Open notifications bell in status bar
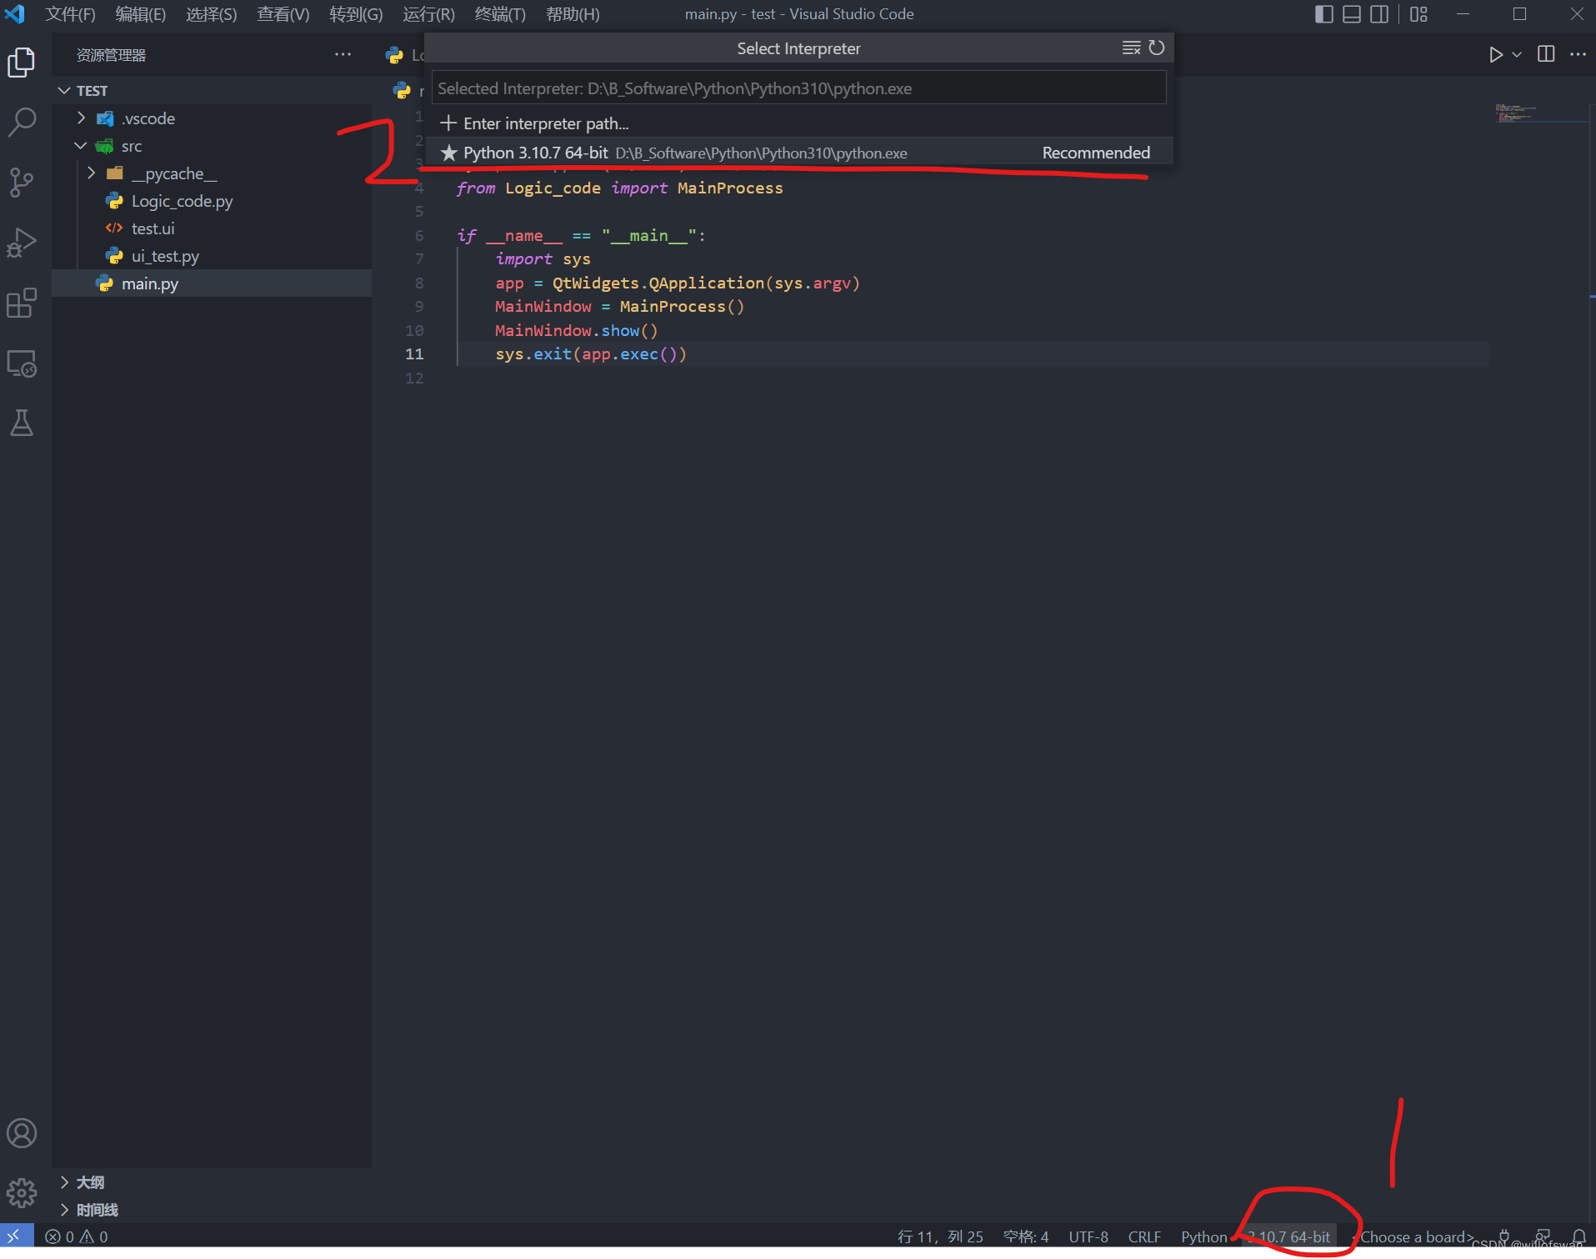The image size is (1596, 1259). (1578, 1236)
